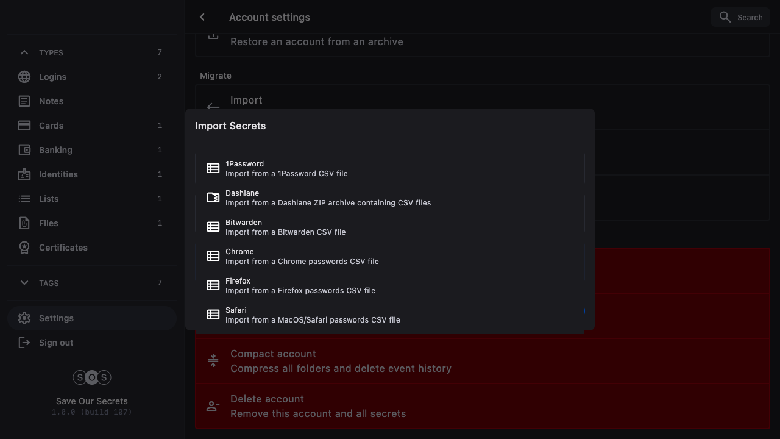
Task: Open the Notes section icon
Action: [24, 101]
